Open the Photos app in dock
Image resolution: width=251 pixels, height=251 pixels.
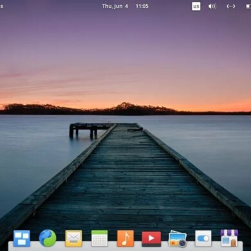pyautogui.click(x=178, y=239)
